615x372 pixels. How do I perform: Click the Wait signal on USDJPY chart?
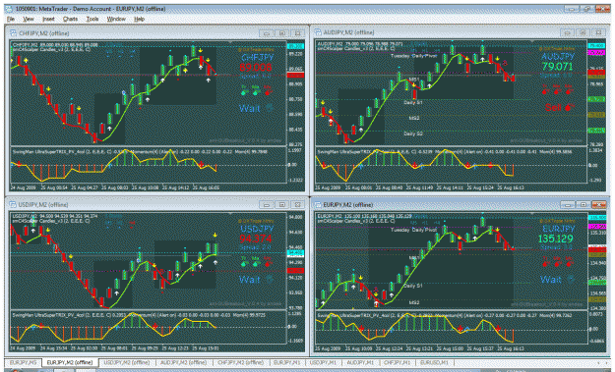tap(250, 280)
